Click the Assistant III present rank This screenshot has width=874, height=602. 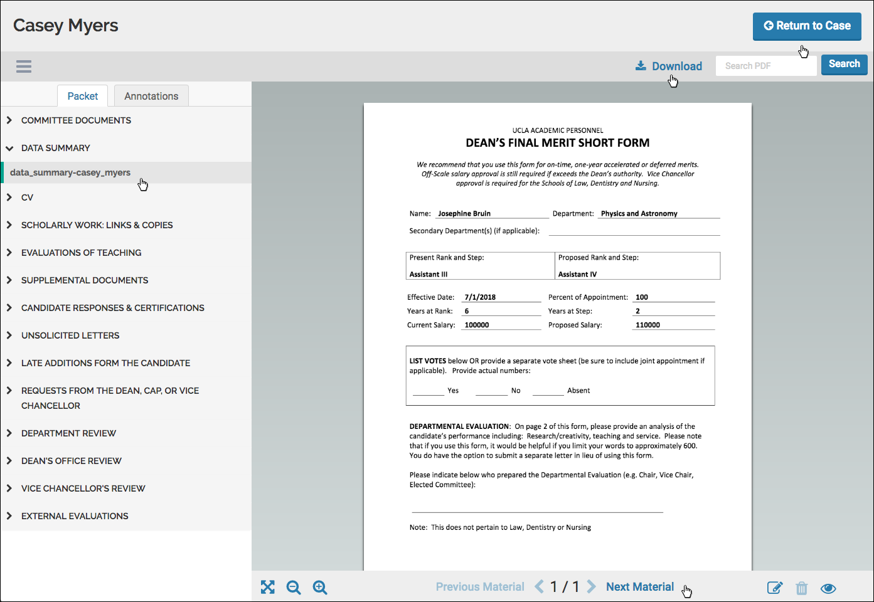[429, 274]
